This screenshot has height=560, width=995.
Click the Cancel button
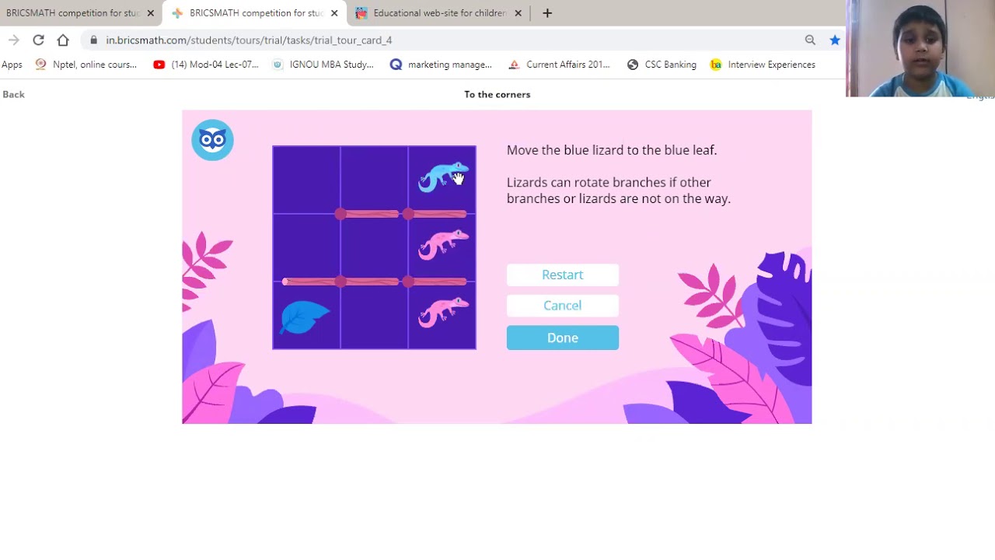(563, 306)
